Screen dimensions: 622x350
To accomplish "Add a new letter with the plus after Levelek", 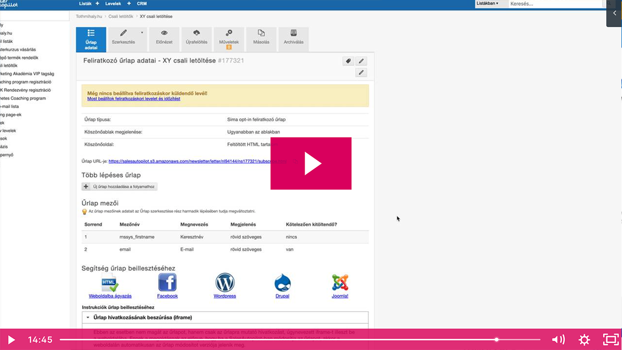I will pos(129,3).
